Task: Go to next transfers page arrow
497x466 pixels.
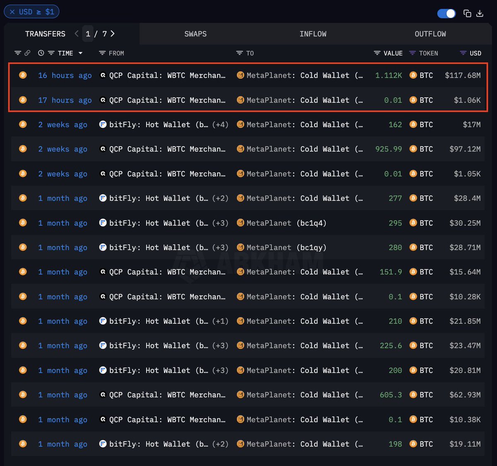Action: 112,34
